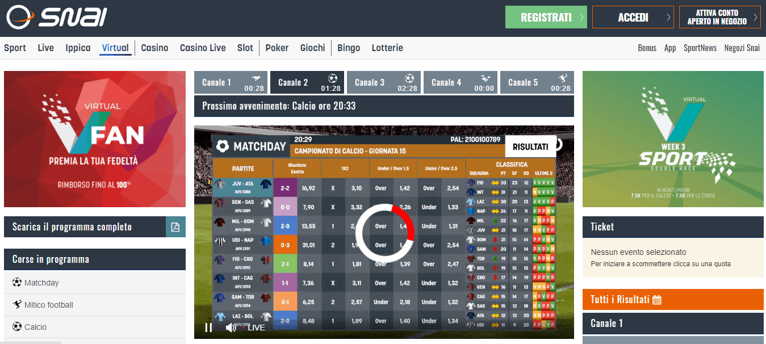The width and height of the screenshot is (766, 344).
Task: Open the App link
Action: tap(670, 48)
